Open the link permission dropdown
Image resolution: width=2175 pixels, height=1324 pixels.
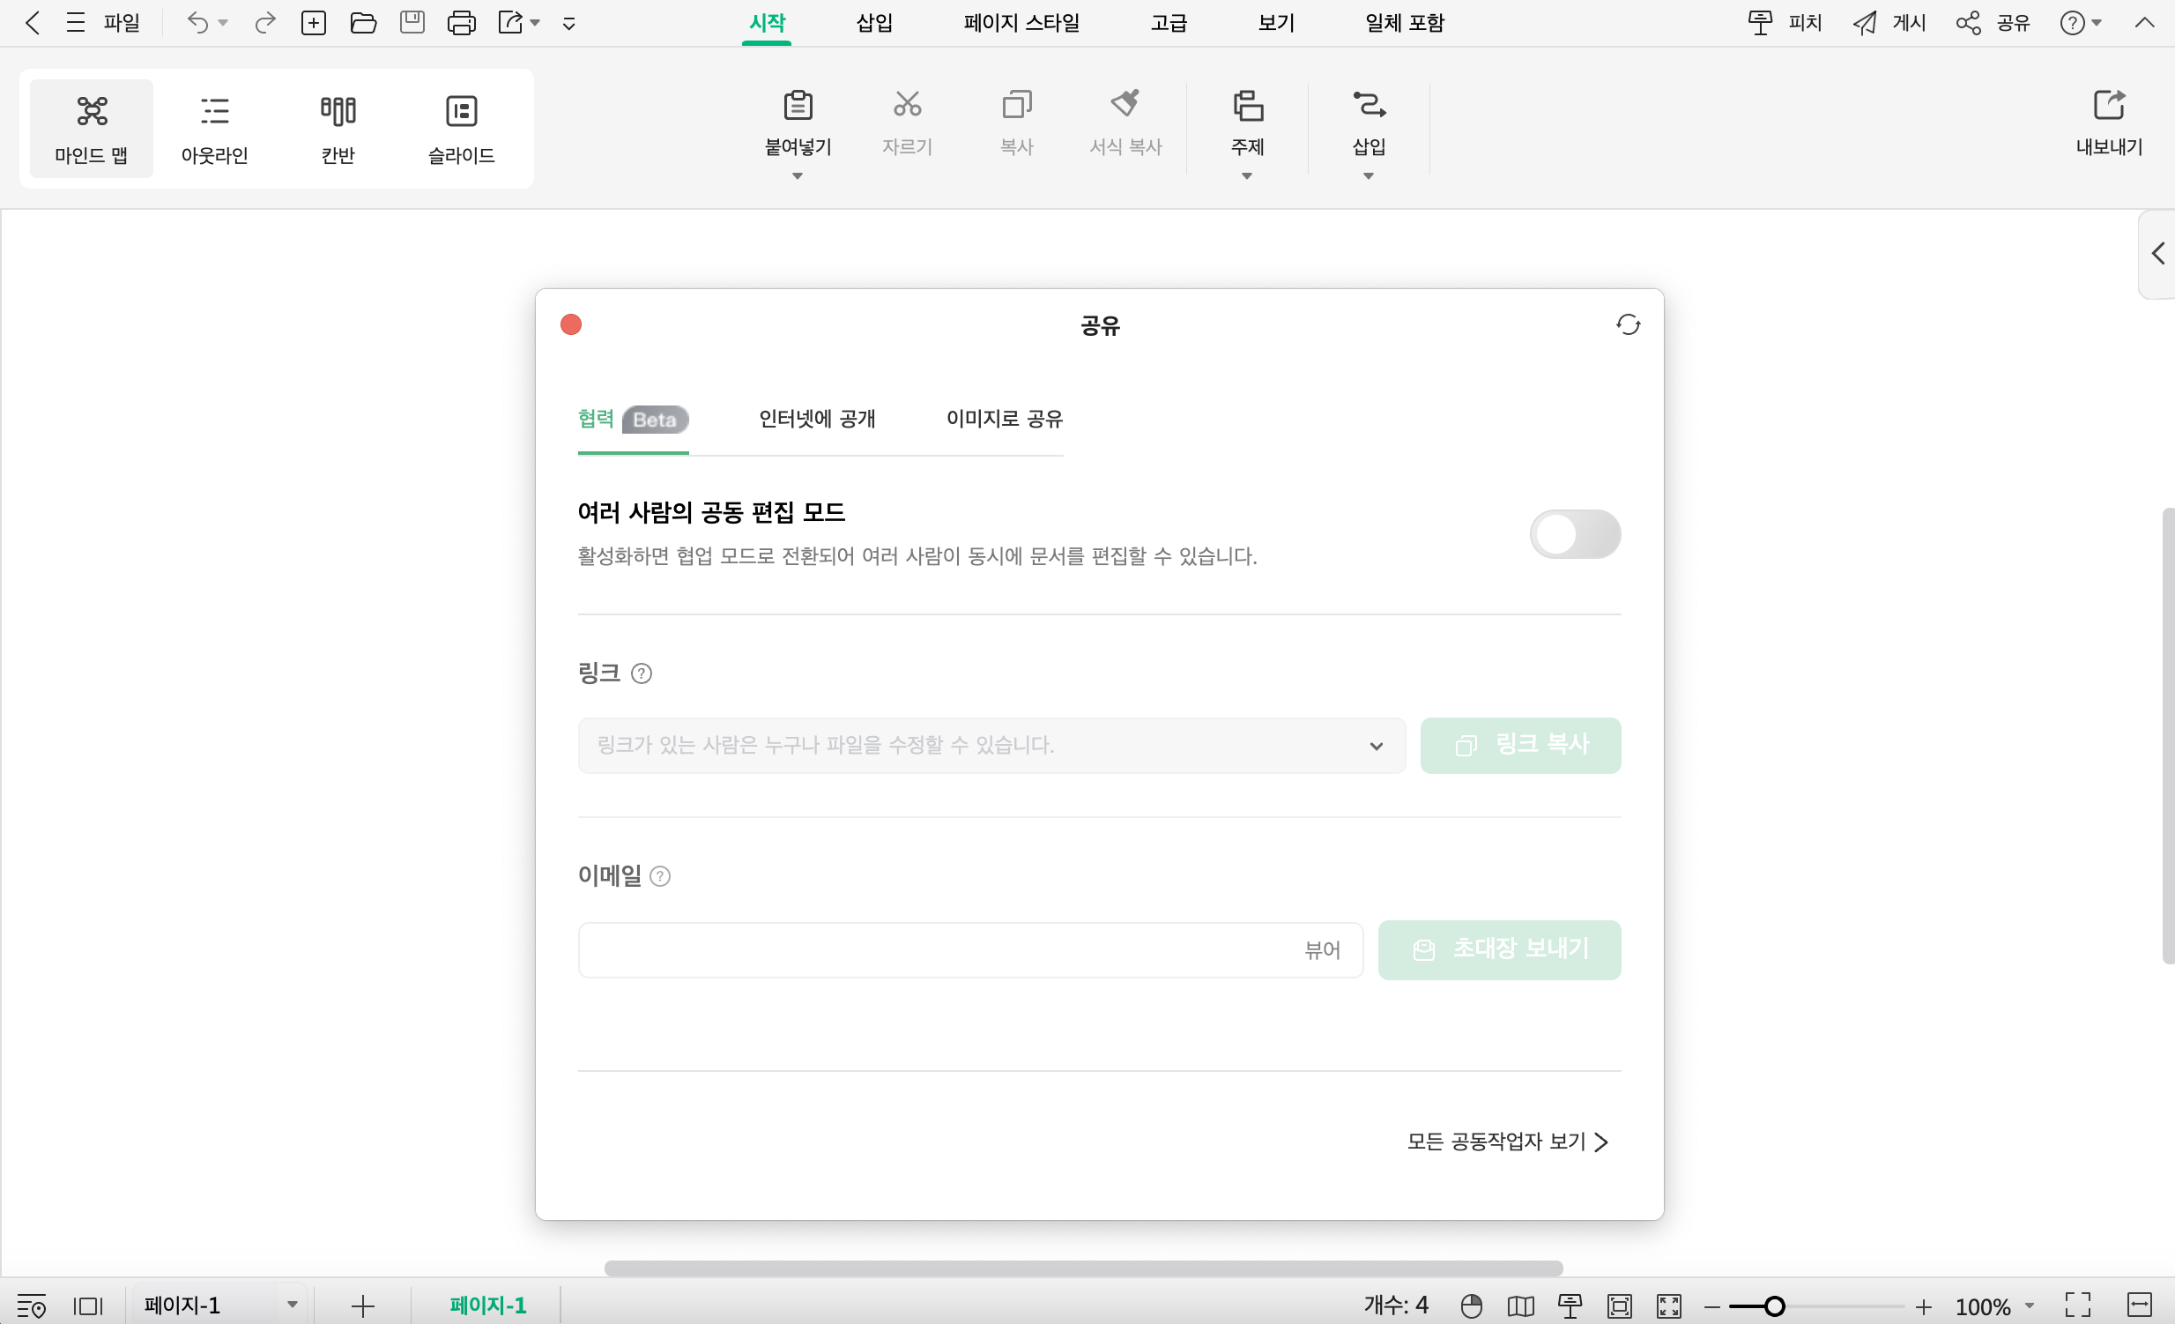coord(991,746)
